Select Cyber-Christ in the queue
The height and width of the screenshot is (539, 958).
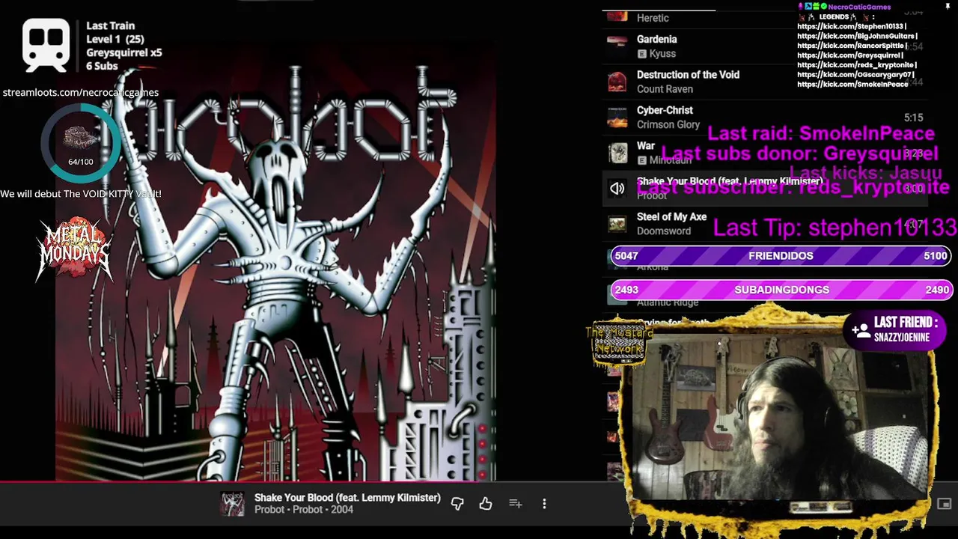665,110
